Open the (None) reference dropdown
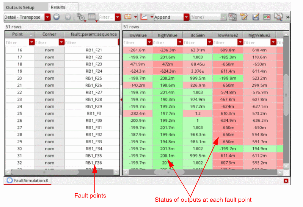 [223, 17]
